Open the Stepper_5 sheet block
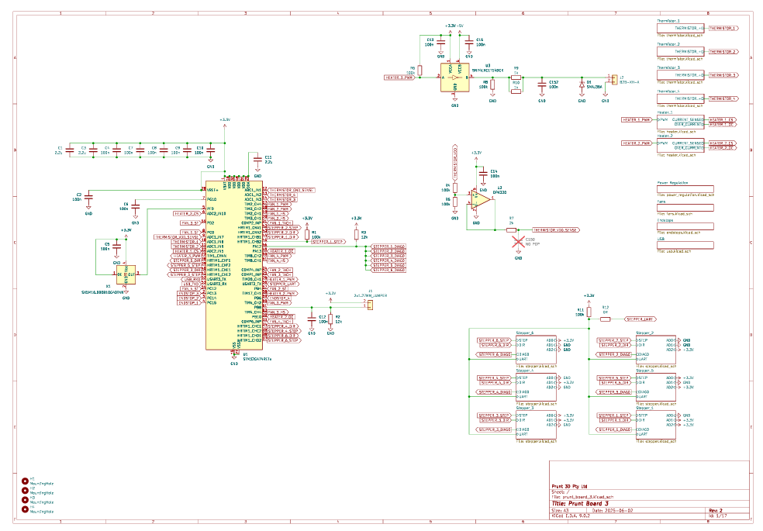 656,387
